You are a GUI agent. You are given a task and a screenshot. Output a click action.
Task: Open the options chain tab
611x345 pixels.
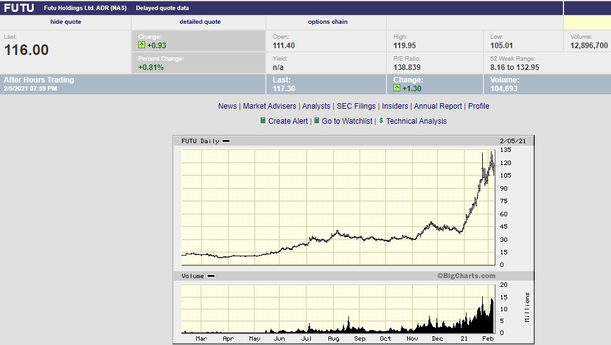click(x=328, y=22)
